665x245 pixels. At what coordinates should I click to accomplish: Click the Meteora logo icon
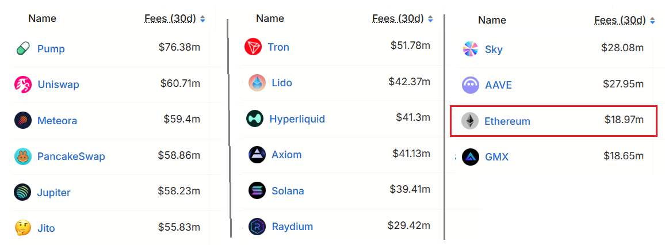click(x=22, y=121)
